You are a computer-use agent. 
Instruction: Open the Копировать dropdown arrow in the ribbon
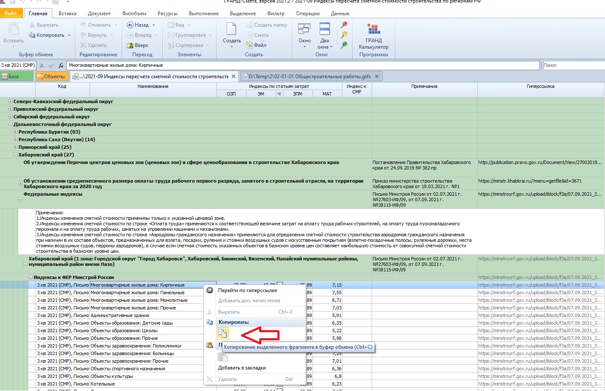click(69, 36)
